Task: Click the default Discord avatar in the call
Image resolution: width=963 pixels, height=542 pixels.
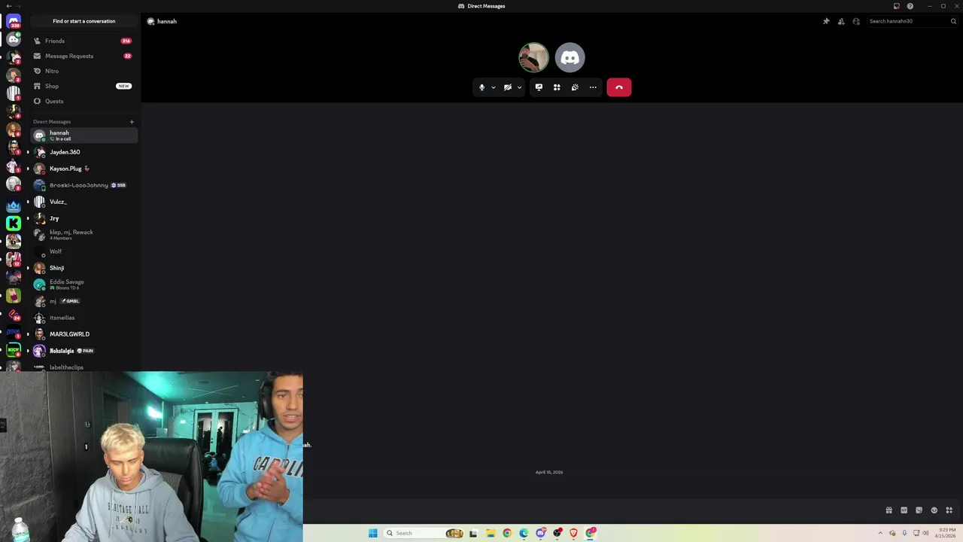Action: [x=570, y=57]
